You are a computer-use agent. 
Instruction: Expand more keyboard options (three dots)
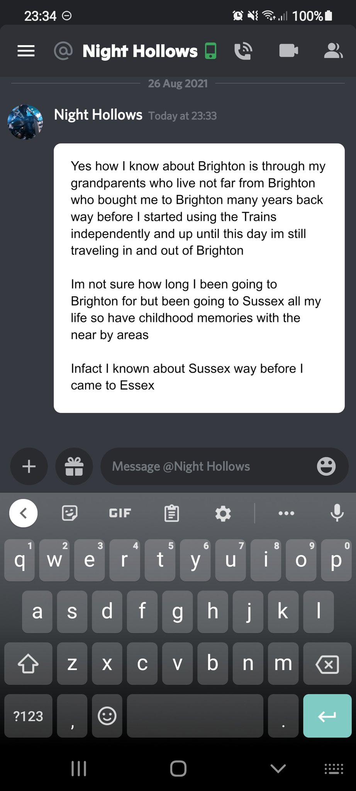click(x=286, y=513)
